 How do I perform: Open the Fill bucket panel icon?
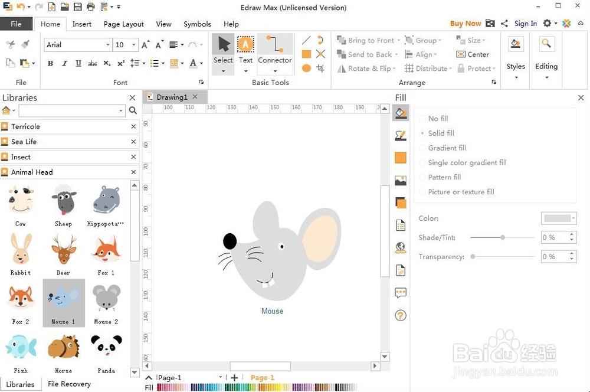(401, 113)
